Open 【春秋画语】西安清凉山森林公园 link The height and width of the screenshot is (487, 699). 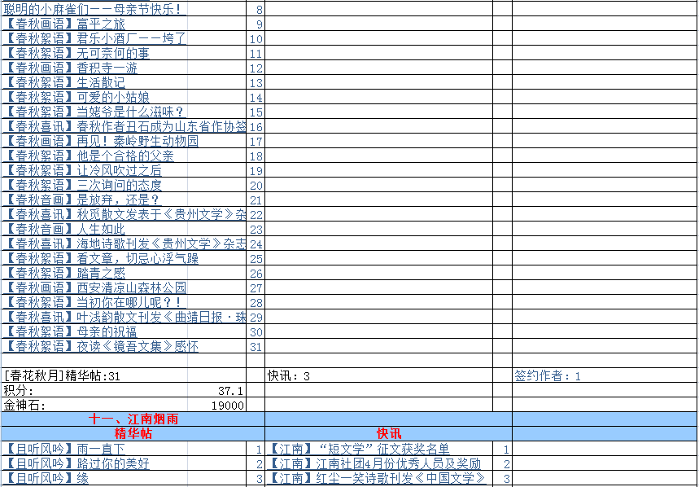pos(97,287)
